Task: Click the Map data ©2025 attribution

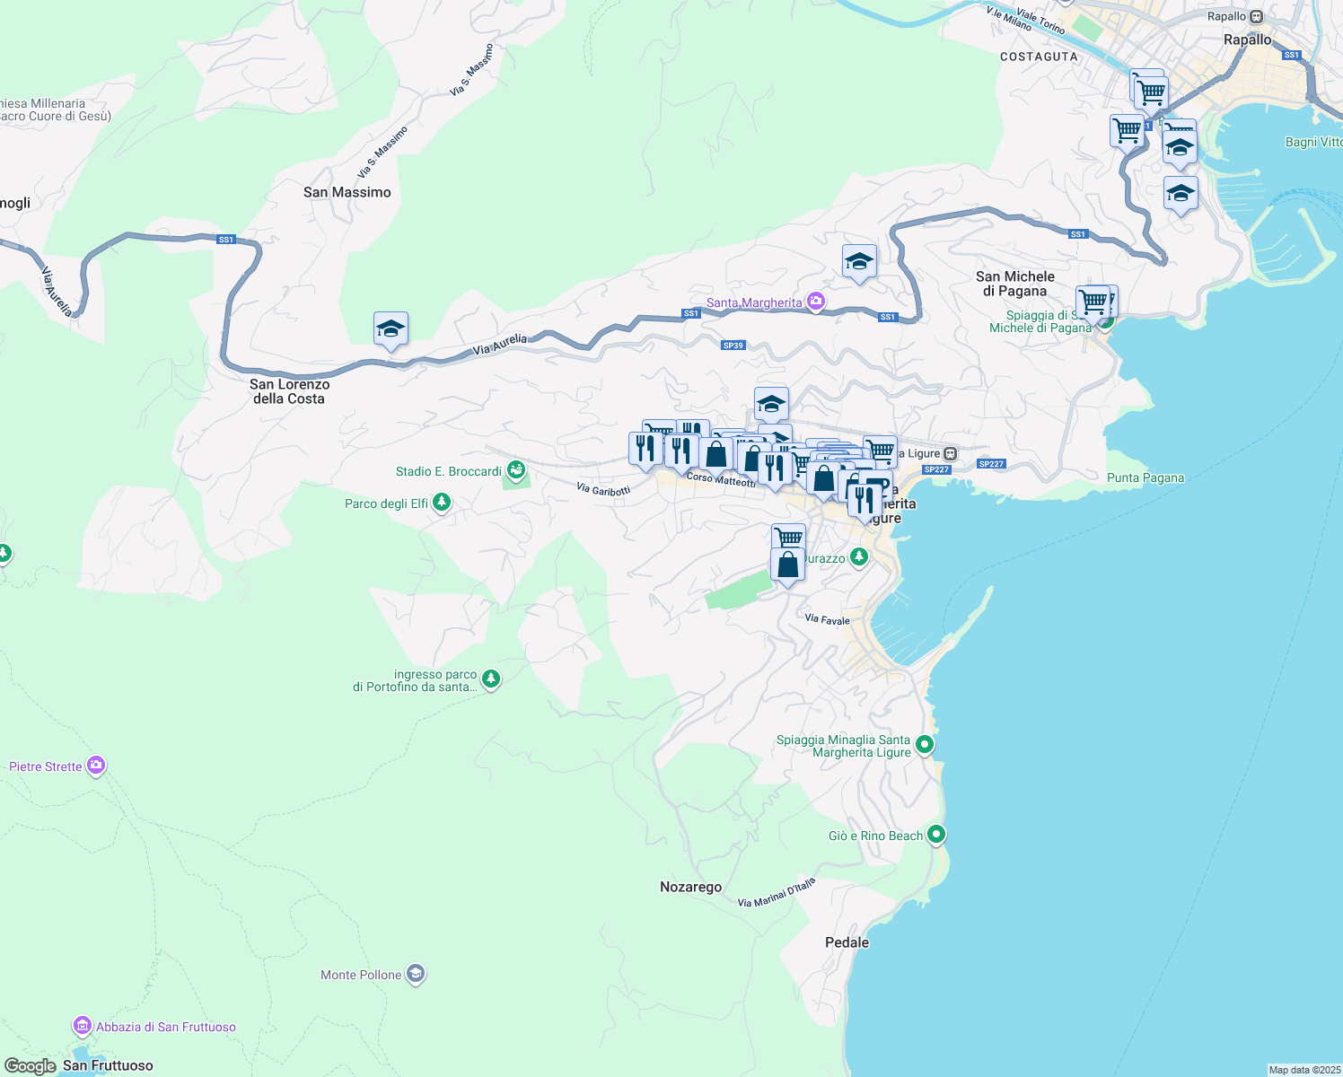Action: [x=1304, y=1070]
